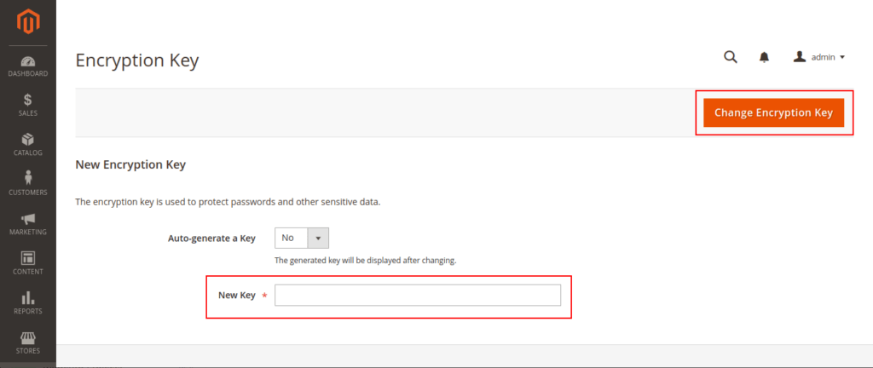Open the notifications bell
Screen dimensions: 873x368
[764, 57]
